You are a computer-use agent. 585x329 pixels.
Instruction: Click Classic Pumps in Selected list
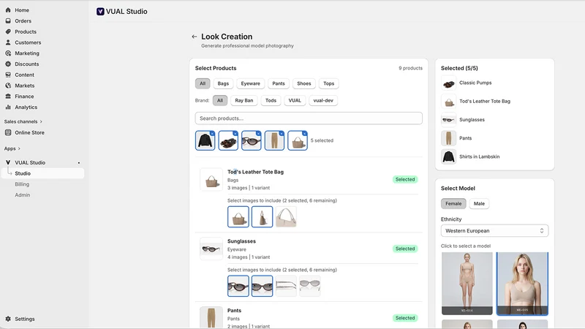(475, 83)
